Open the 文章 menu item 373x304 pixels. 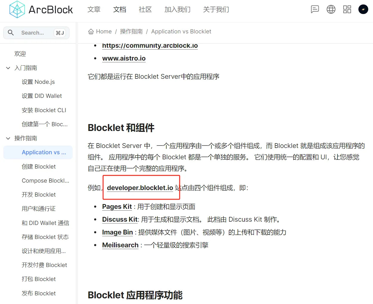(x=94, y=10)
